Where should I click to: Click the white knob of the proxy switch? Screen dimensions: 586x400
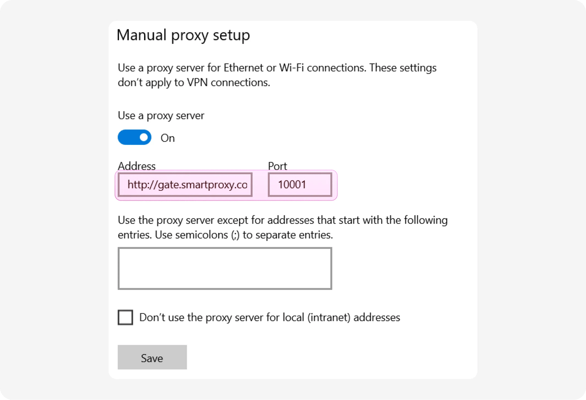[144, 138]
